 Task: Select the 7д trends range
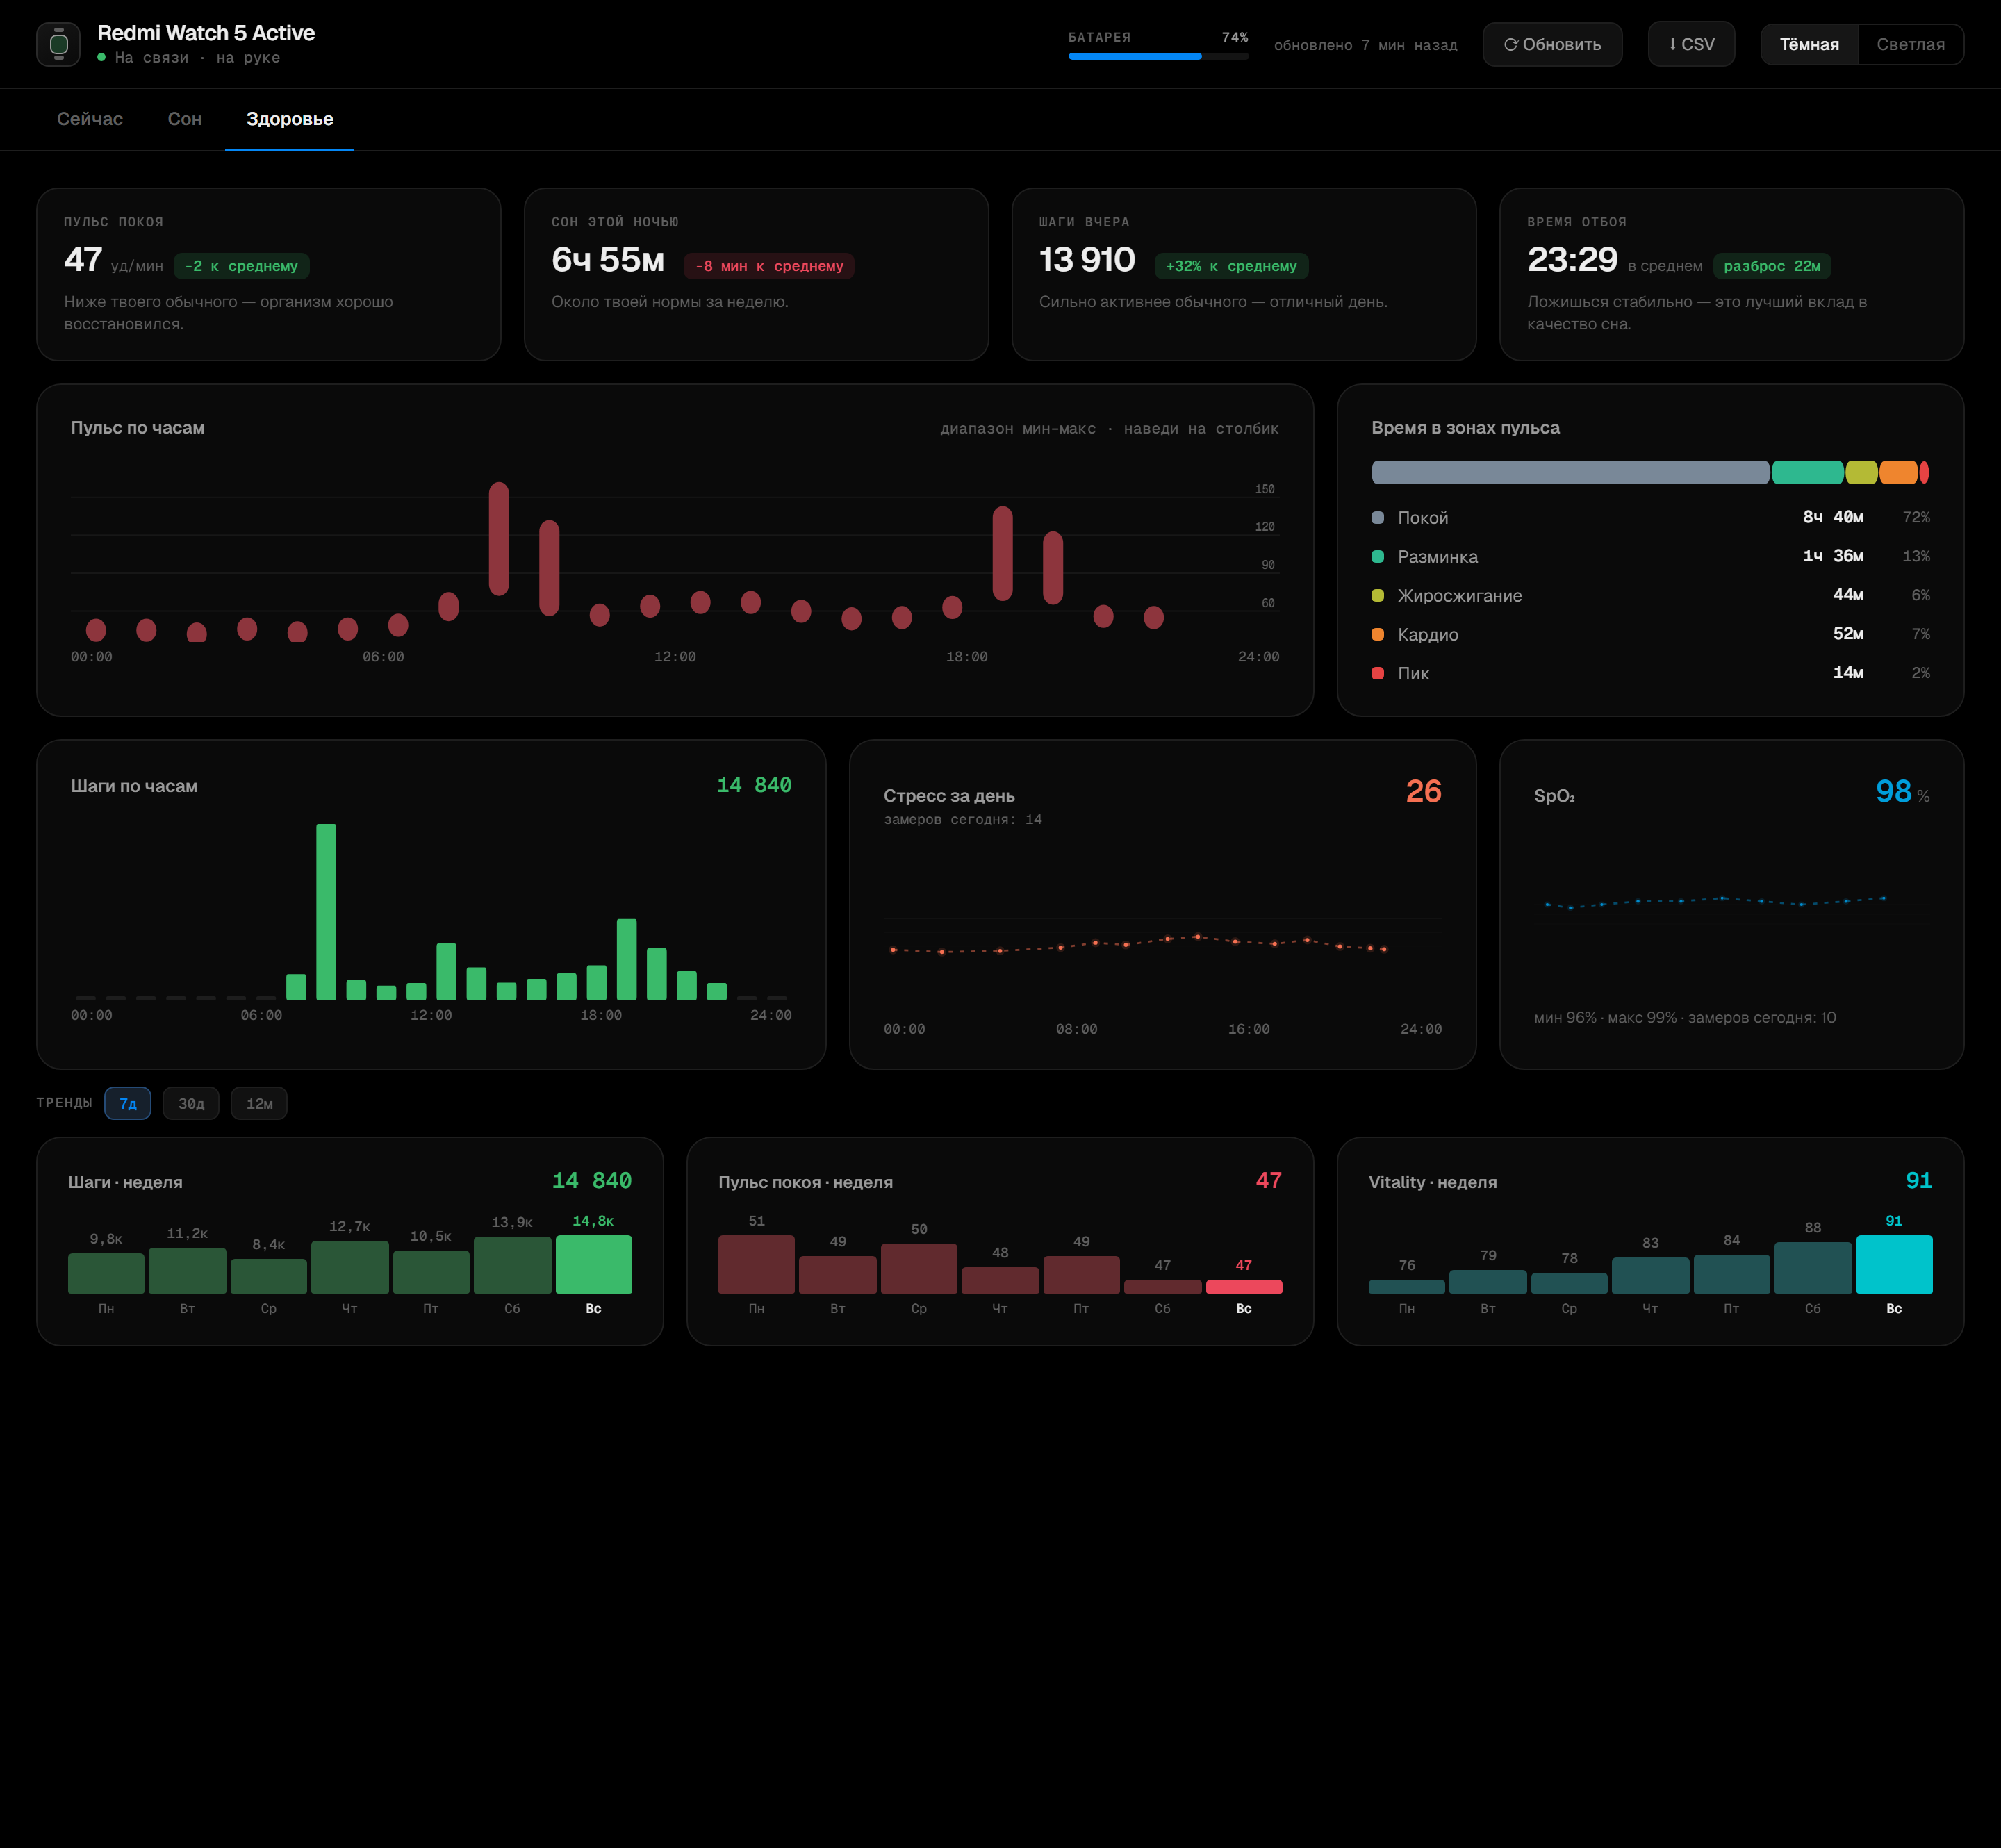[128, 1103]
